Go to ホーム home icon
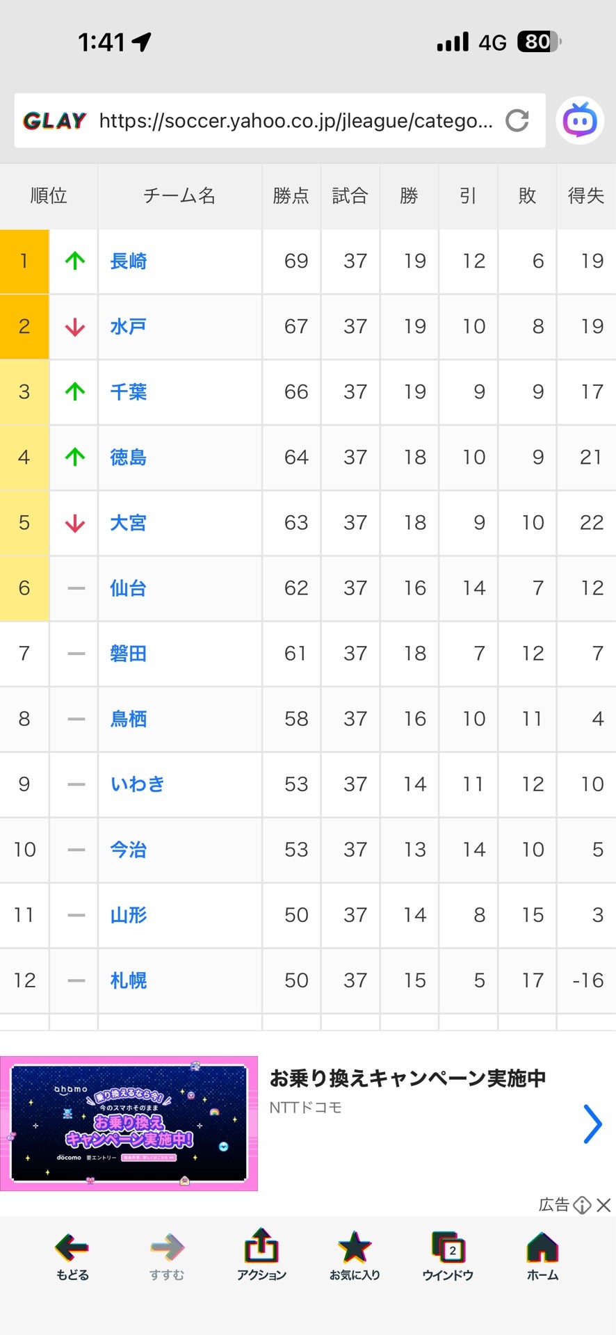Viewport: 616px width, 1335px height. (x=542, y=1256)
